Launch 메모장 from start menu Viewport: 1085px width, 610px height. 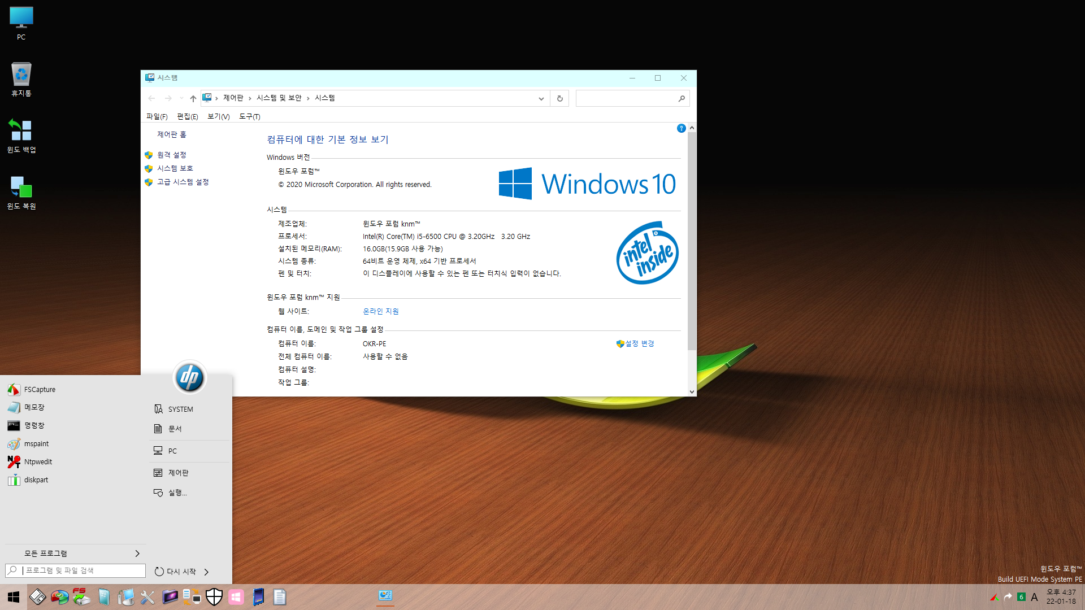(x=75, y=407)
